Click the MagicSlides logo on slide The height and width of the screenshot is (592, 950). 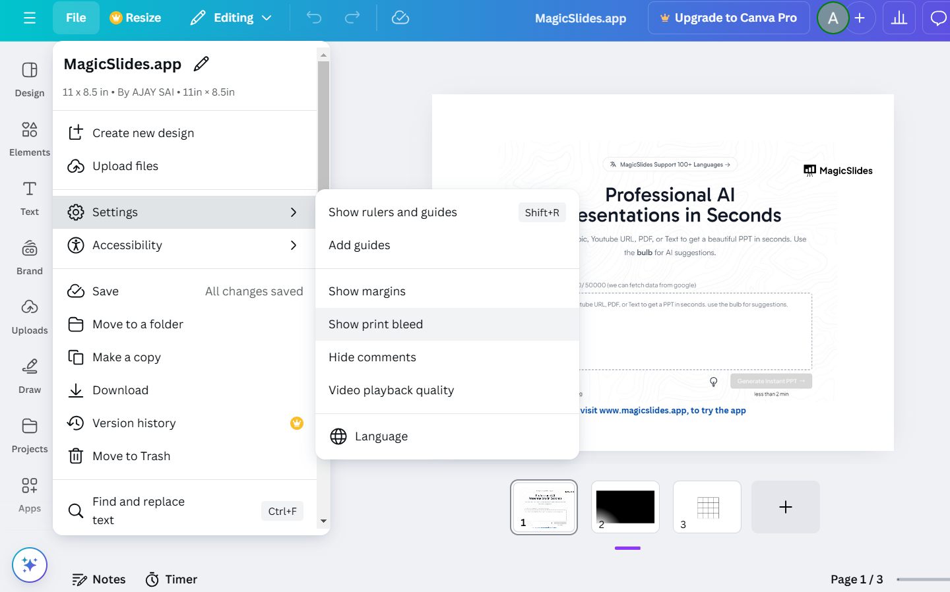838,171
